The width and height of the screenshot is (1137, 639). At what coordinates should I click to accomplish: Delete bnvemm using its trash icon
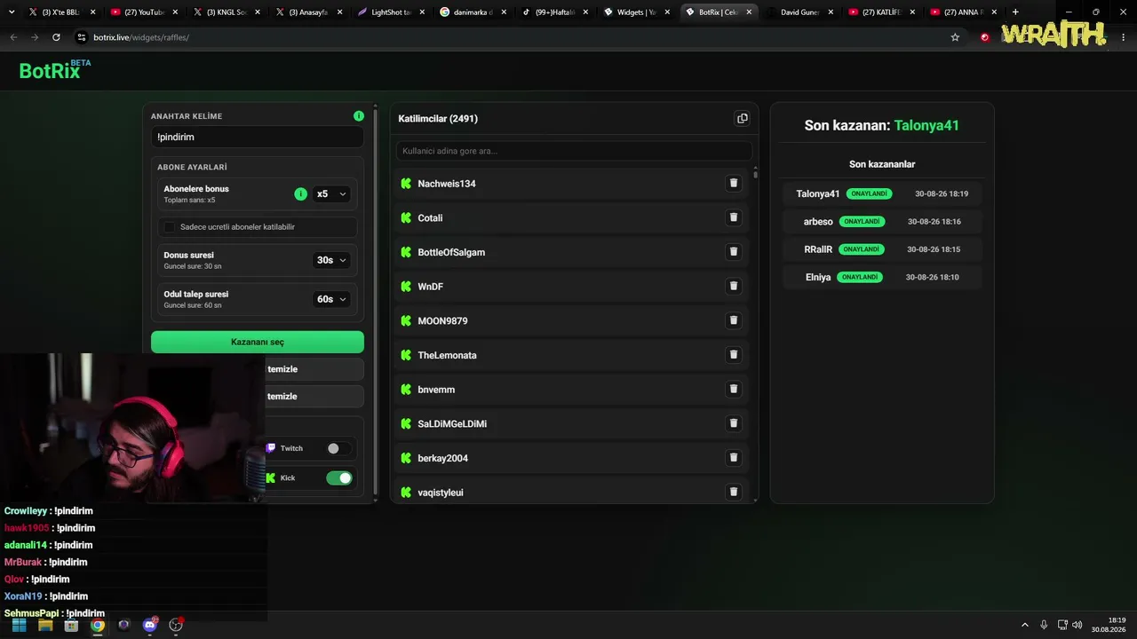[x=734, y=389]
